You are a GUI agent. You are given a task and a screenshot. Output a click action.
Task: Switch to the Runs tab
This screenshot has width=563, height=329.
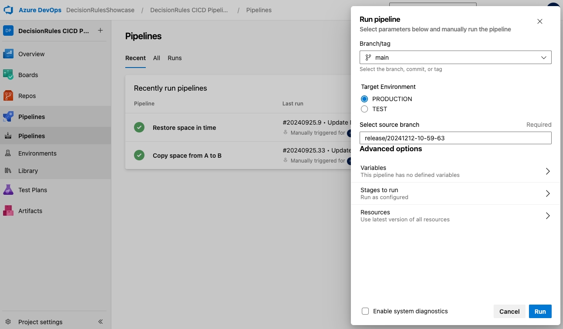(x=175, y=58)
